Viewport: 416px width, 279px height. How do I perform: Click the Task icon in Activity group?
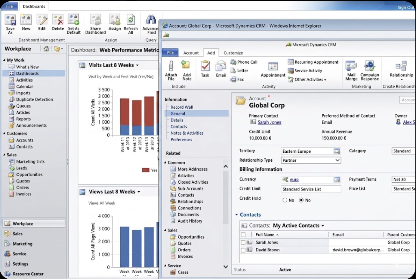point(205,66)
